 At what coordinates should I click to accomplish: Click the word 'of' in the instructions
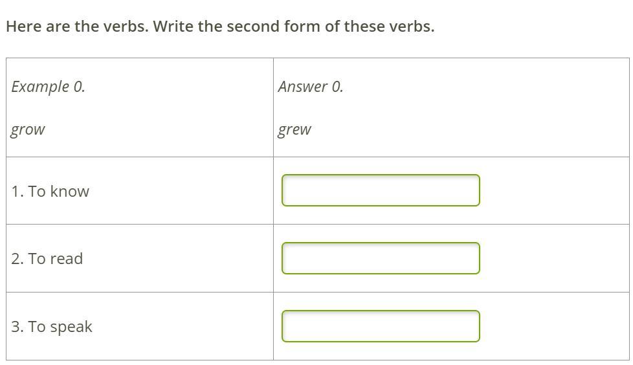333,27
